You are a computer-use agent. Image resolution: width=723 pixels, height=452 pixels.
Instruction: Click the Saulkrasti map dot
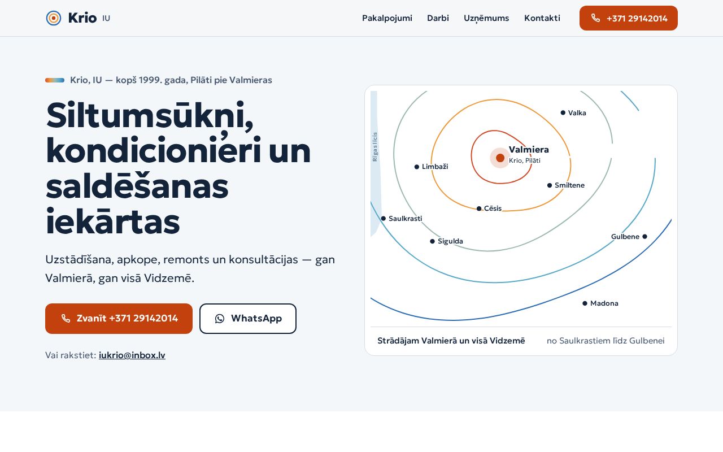tap(384, 219)
